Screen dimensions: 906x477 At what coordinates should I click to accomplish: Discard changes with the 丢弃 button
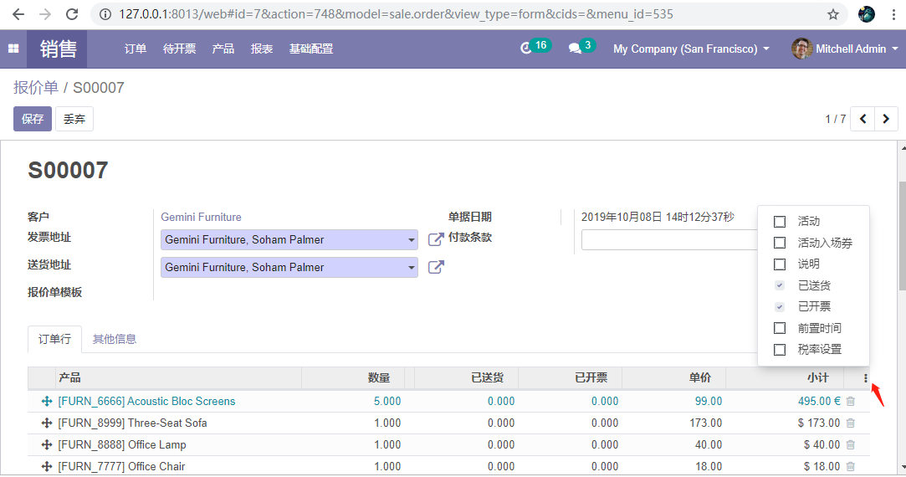tap(74, 119)
